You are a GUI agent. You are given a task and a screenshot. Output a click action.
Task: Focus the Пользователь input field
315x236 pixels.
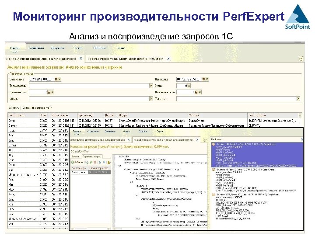click(89, 86)
